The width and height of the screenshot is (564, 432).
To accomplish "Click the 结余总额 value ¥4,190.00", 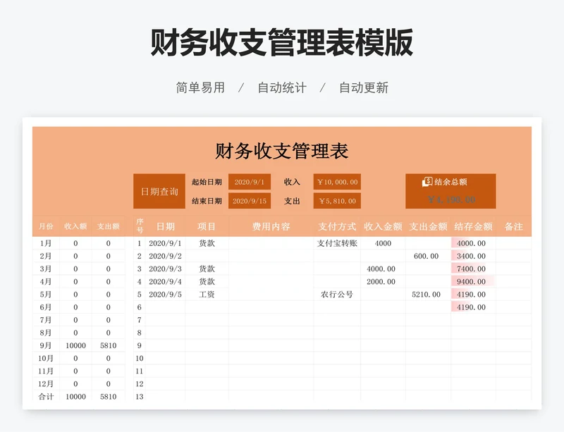I will [451, 199].
